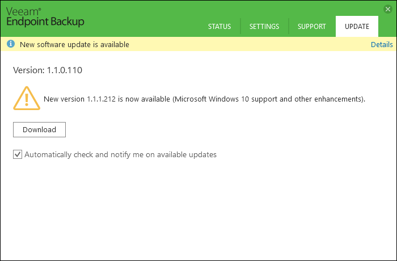This screenshot has width=397, height=261.
Task: Click the blue info icon in notification bar
Action: coord(11,44)
